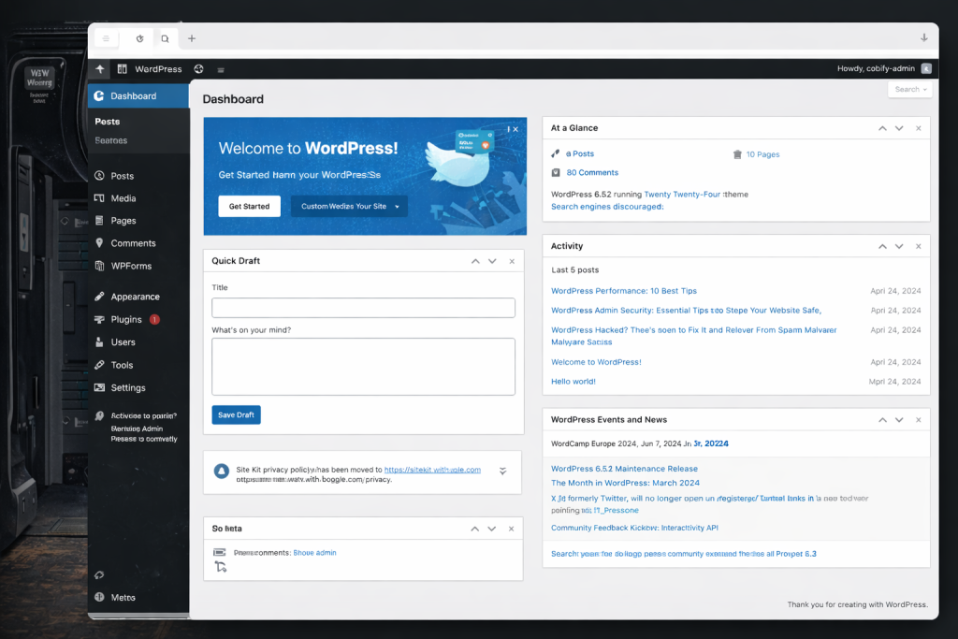This screenshot has height=639, width=958.
Task: Select the Users sidebar icon
Action: tap(101, 341)
